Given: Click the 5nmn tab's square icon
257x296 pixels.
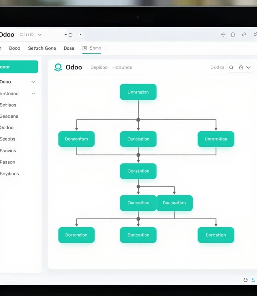Looking at the screenshot, I should click(85, 48).
